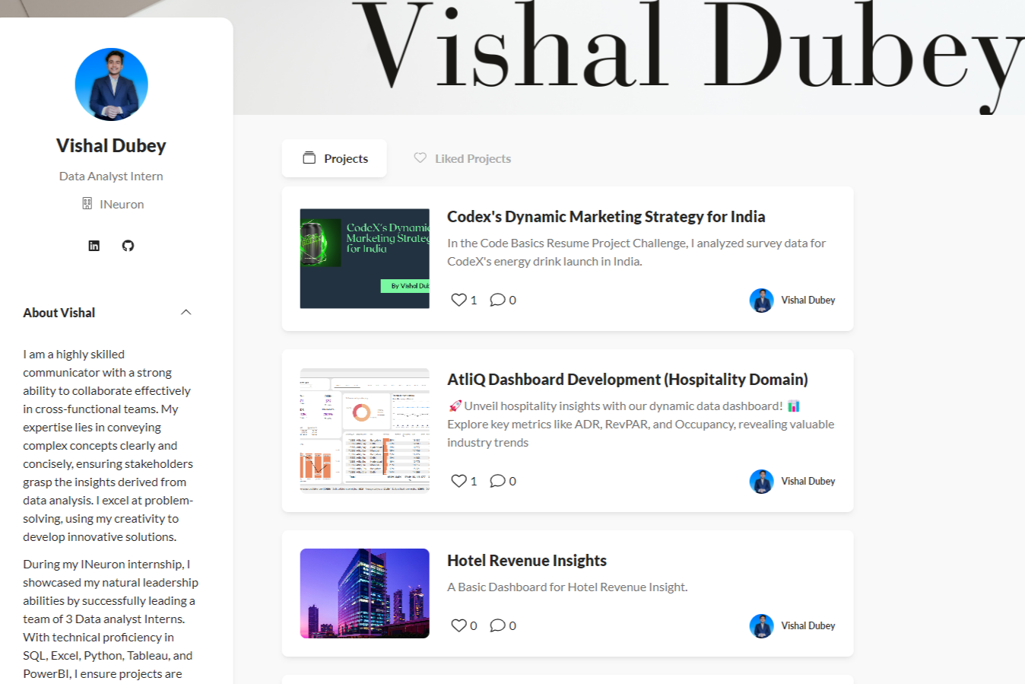1025x684 pixels.
Task: Click the INeuron company building icon
Action: [x=87, y=204]
